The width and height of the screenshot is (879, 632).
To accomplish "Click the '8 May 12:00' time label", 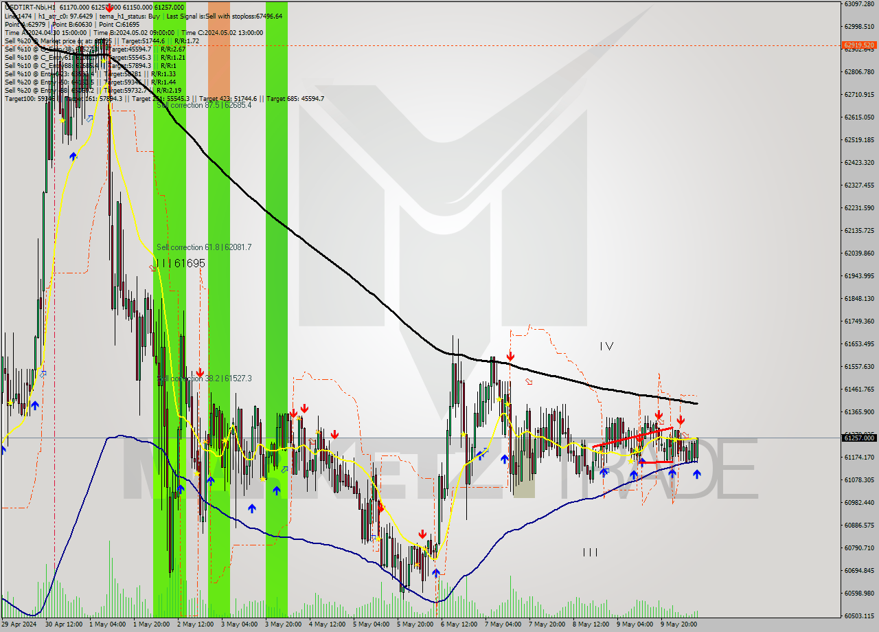I will click(591, 624).
